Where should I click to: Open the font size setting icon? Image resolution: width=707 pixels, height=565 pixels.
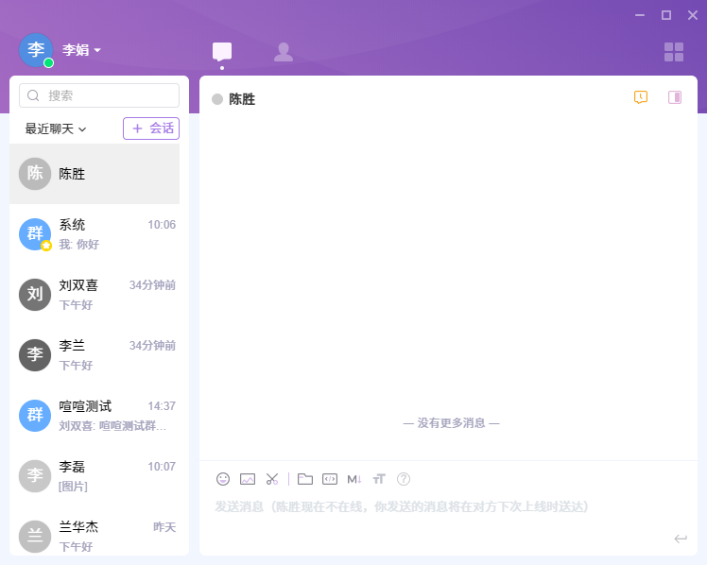click(379, 479)
